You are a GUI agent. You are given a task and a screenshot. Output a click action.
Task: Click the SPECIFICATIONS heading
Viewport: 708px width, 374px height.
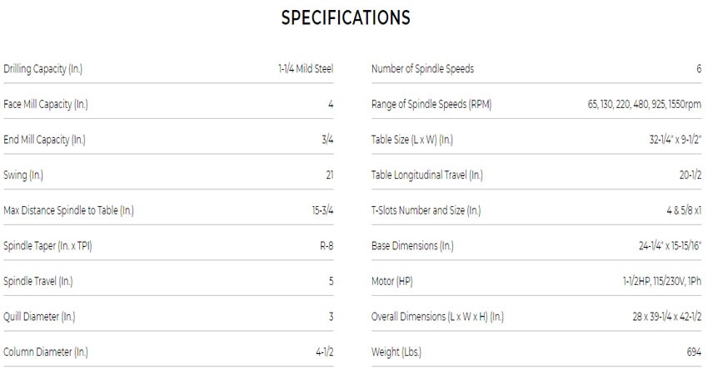pyautogui.click(x=346, y=18)
